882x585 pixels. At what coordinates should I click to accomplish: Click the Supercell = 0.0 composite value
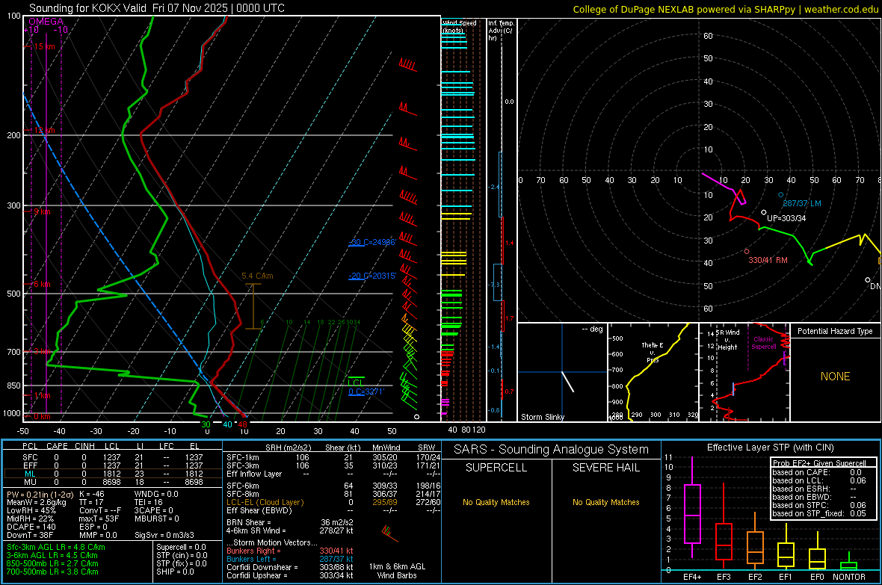[x=181, y=547]
